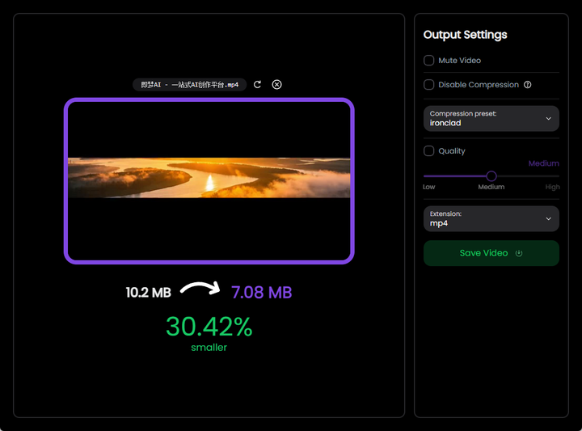Enable the Disable Compression checkbox
This screenshot has height=431, width=582.
click(428, 85)
